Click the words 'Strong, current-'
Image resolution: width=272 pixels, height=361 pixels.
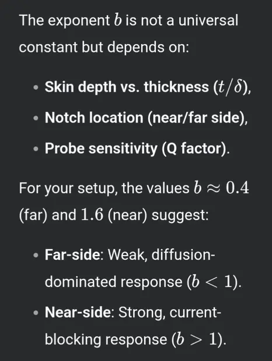point(170,313)
